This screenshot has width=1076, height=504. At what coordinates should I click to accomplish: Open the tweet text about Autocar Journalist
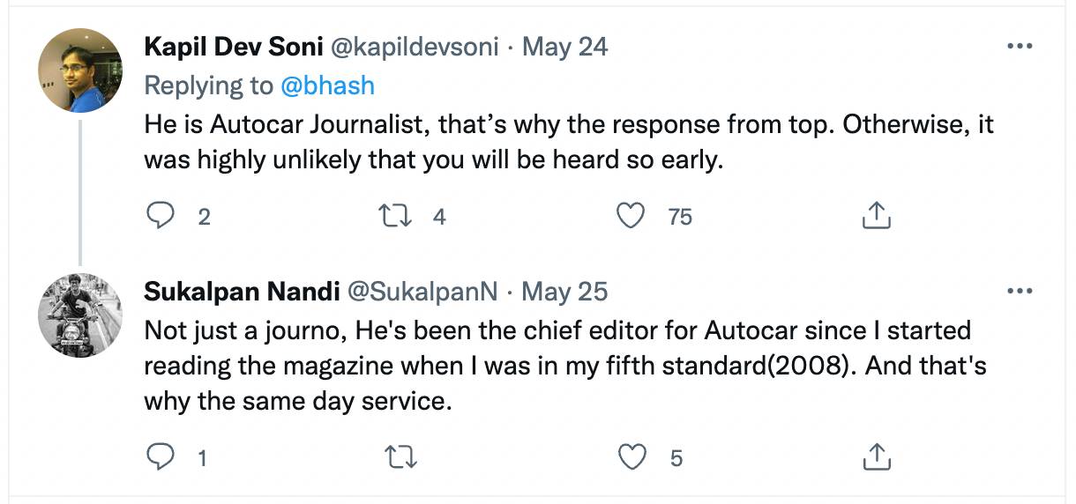(569, 143)
